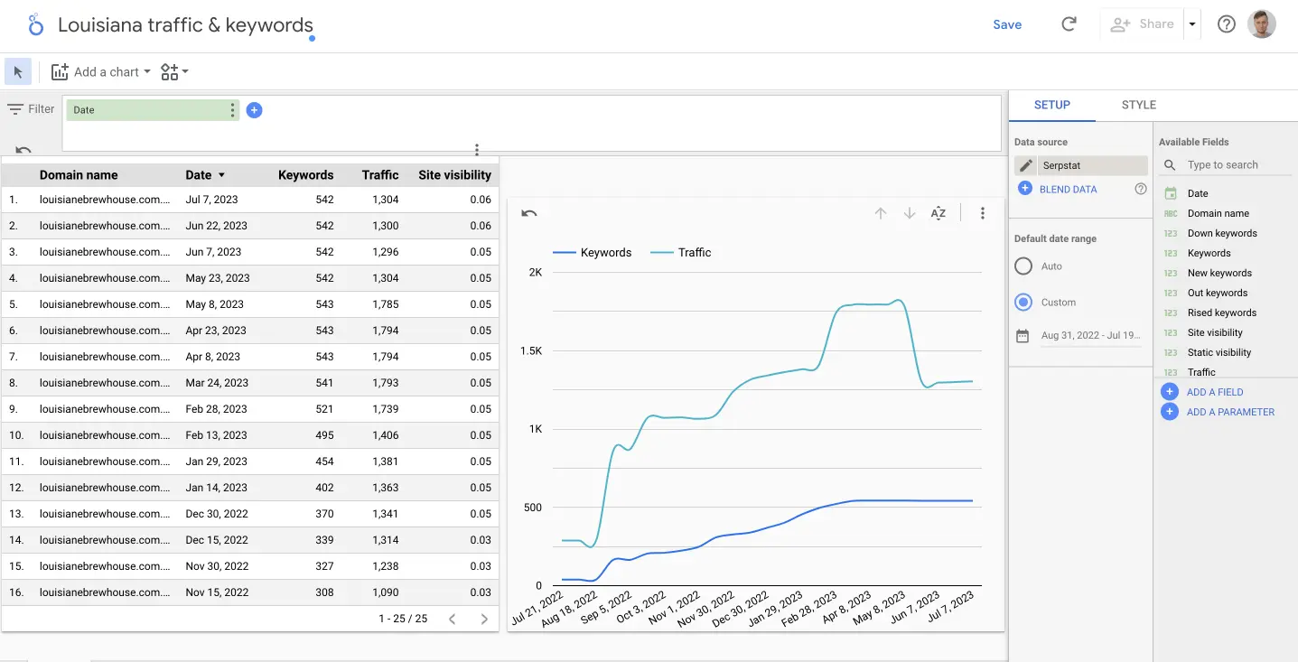This screenshot has height=662, width=1298.
Task: Switch to the STYLE tab
Action: 1138,105
